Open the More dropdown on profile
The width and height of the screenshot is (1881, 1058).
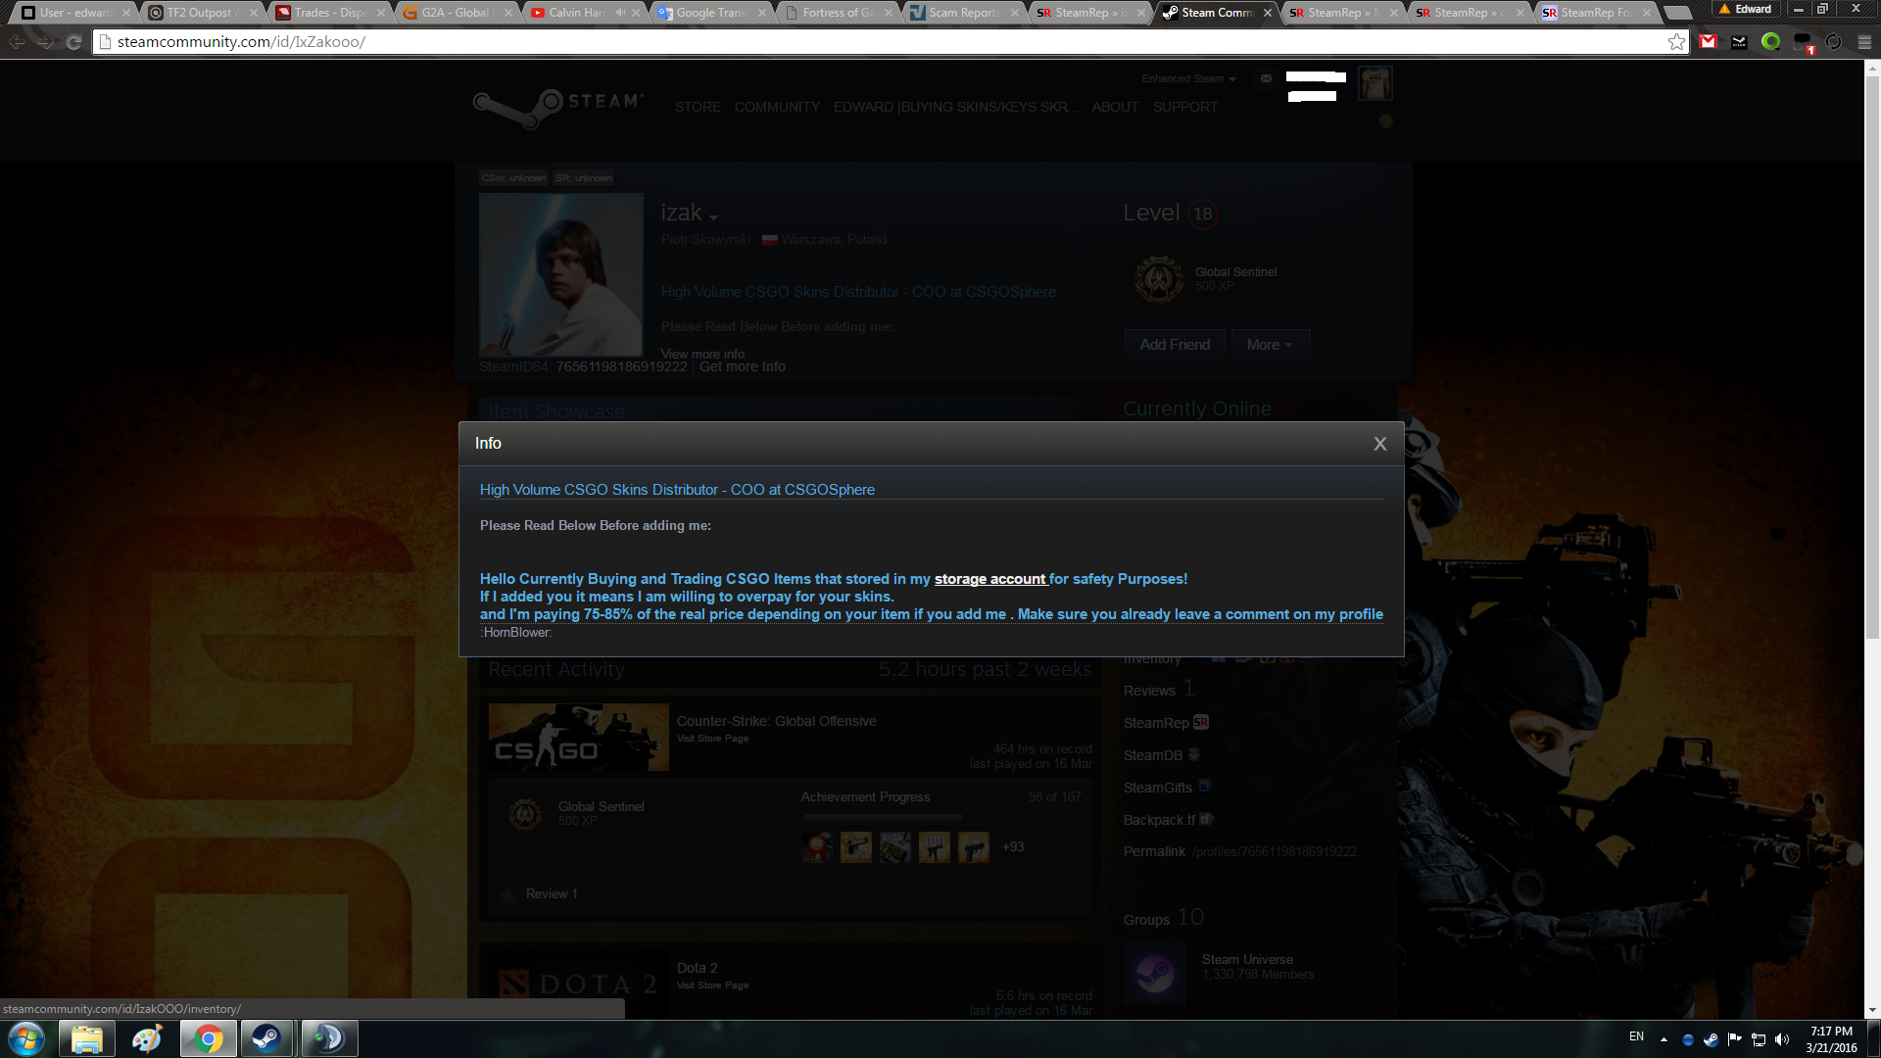1269,345
